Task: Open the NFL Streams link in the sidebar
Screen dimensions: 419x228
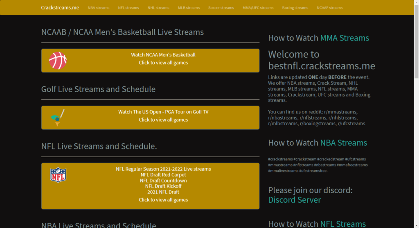Action: 343,223
